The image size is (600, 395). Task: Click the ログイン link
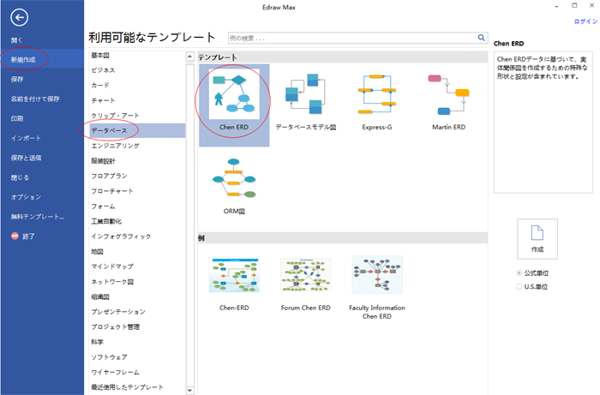[x=585, y=21]
